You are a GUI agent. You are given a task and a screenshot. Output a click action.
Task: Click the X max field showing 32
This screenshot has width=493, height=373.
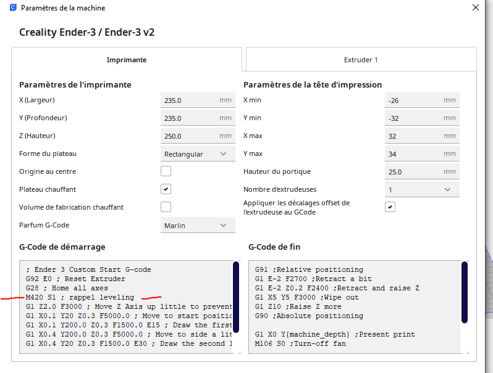pos(422,136)
